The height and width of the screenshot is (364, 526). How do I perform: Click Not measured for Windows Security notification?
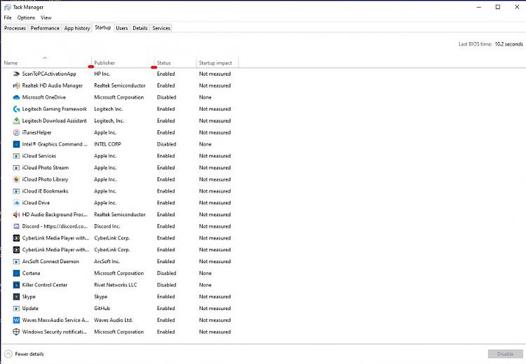click(215, 332)
